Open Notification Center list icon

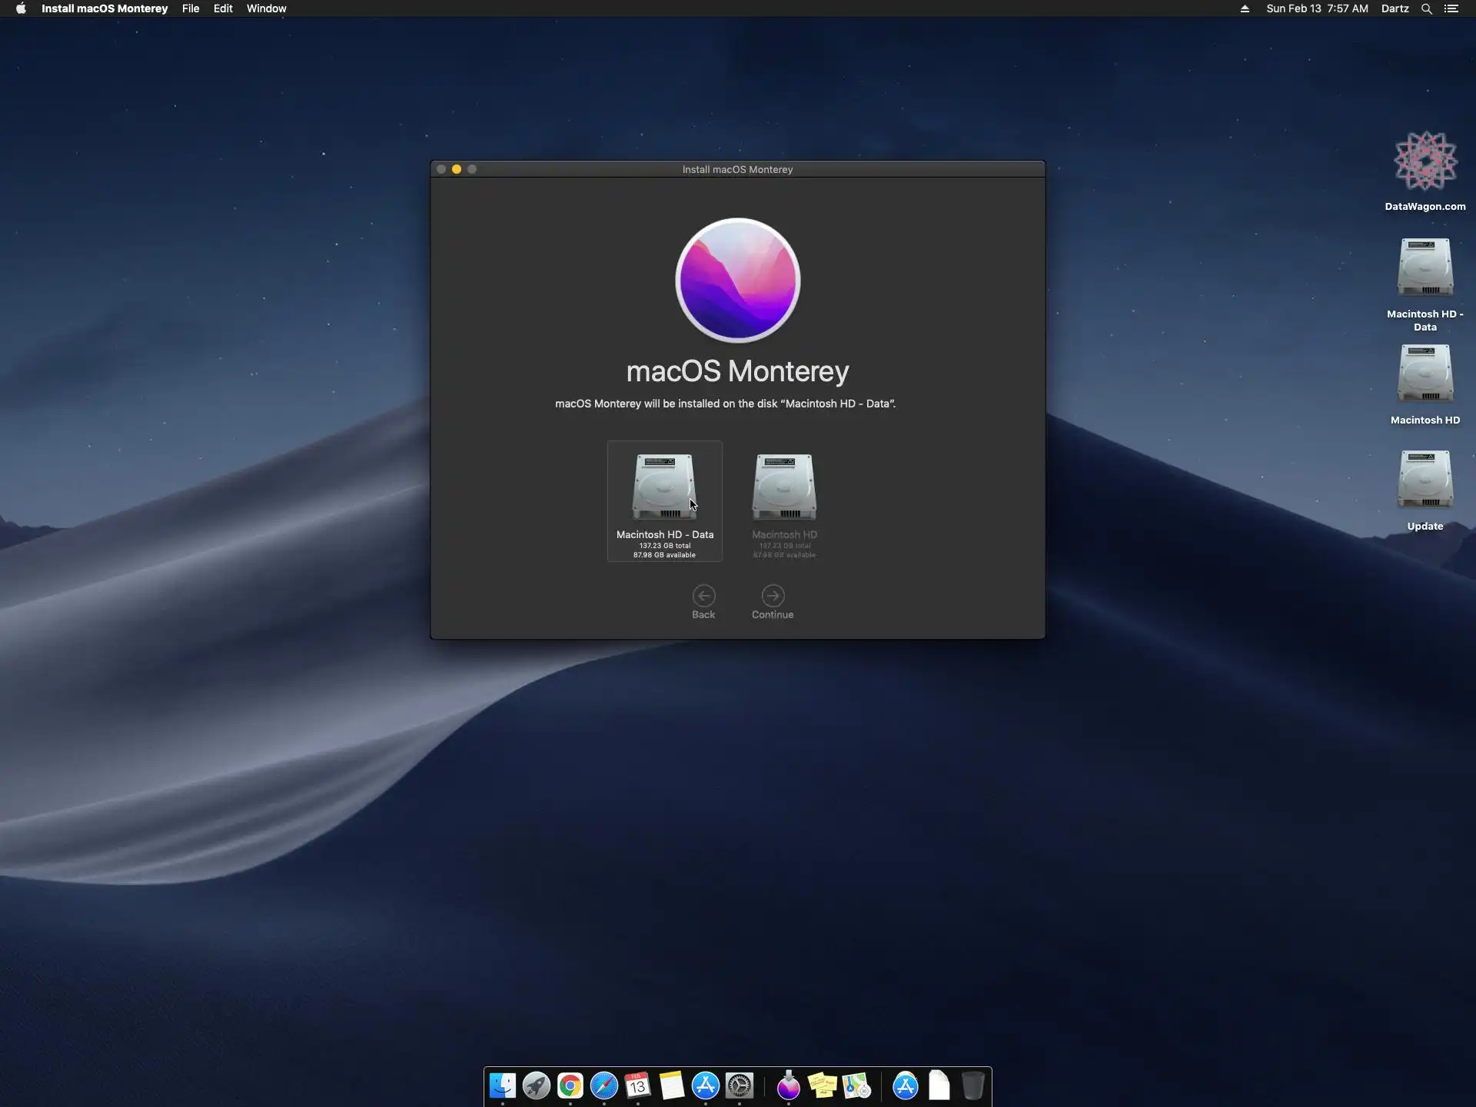point(1451,8)
